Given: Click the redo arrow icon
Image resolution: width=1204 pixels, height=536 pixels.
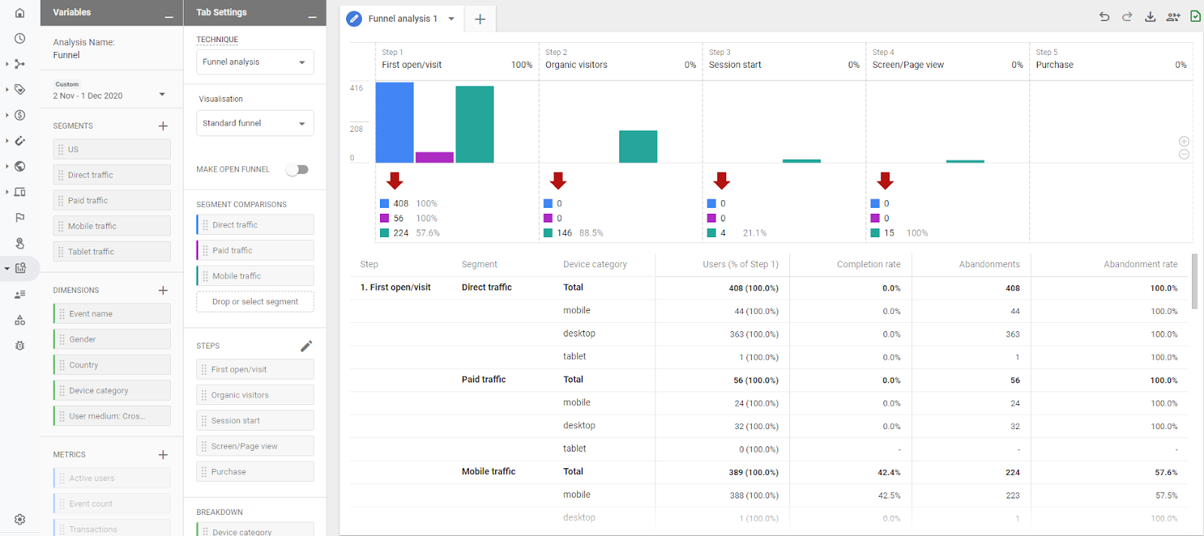Looking at the screenshot, I should (1126, 17).
